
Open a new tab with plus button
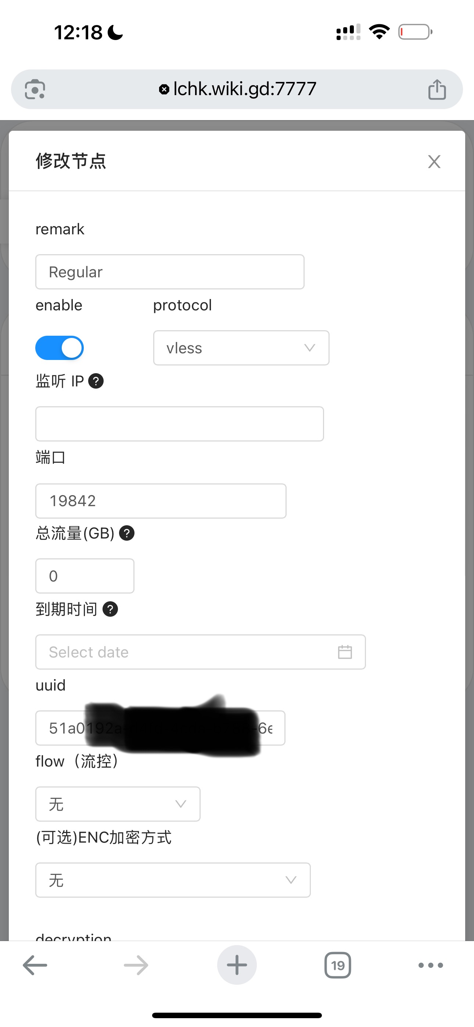(x=237, y=965)
